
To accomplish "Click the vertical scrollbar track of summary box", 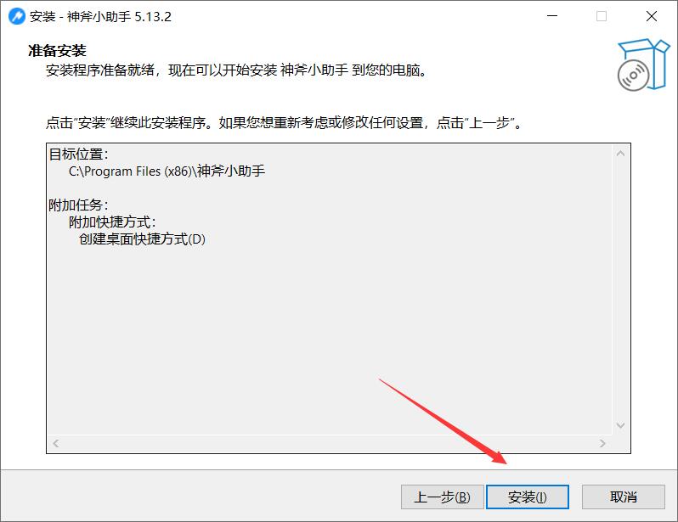I will 620,289.
